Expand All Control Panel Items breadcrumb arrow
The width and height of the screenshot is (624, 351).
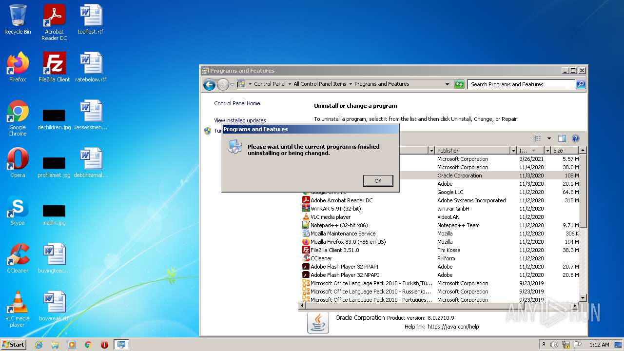click(351, 84)
